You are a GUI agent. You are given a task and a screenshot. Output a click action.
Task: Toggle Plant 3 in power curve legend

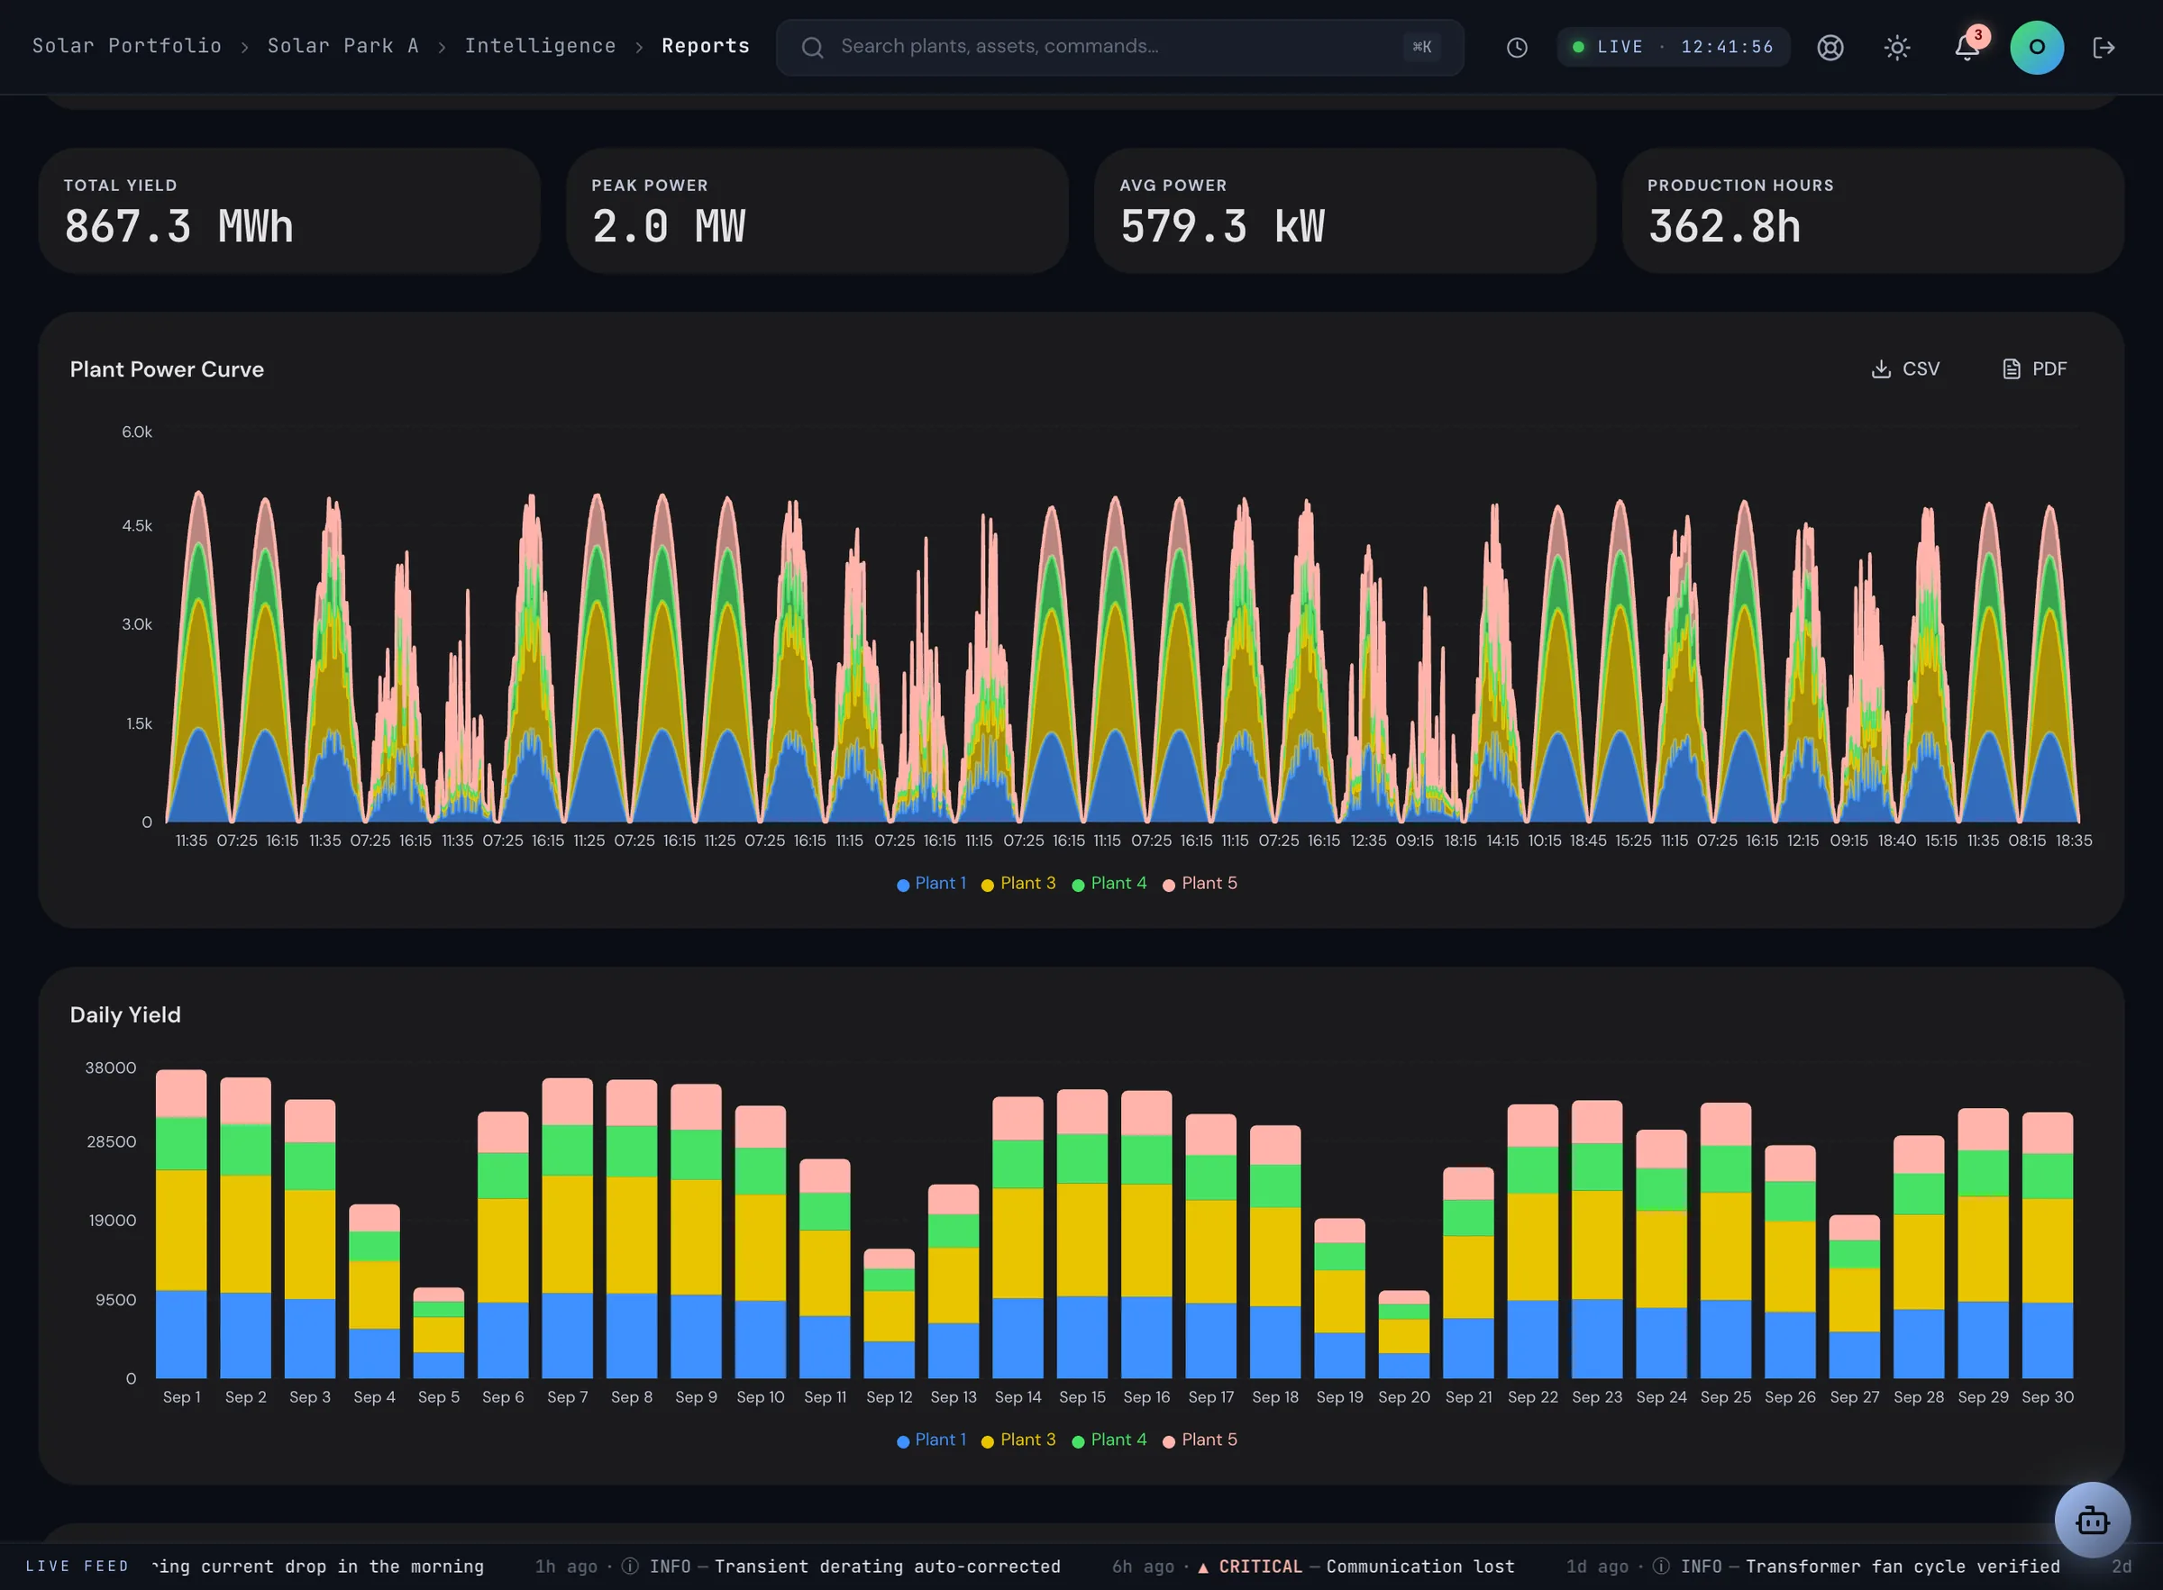coord(1018,884)
